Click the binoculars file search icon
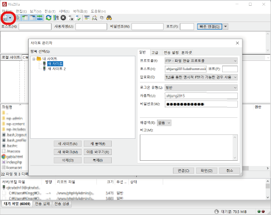 click(x=109, y=18)
